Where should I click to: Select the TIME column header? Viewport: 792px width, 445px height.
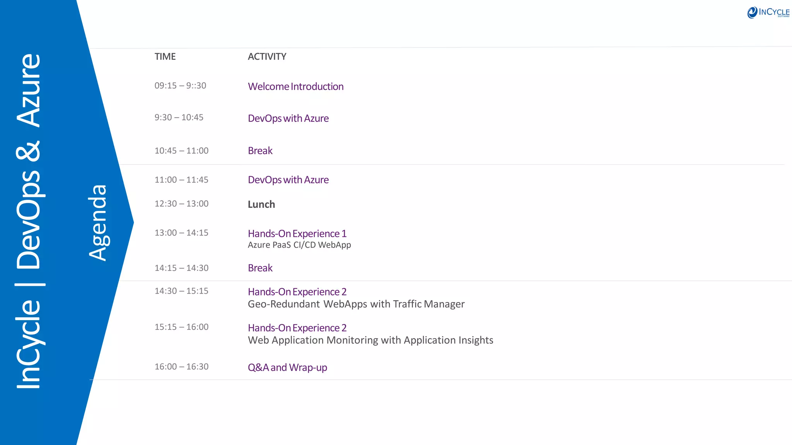tap(165, 56)
